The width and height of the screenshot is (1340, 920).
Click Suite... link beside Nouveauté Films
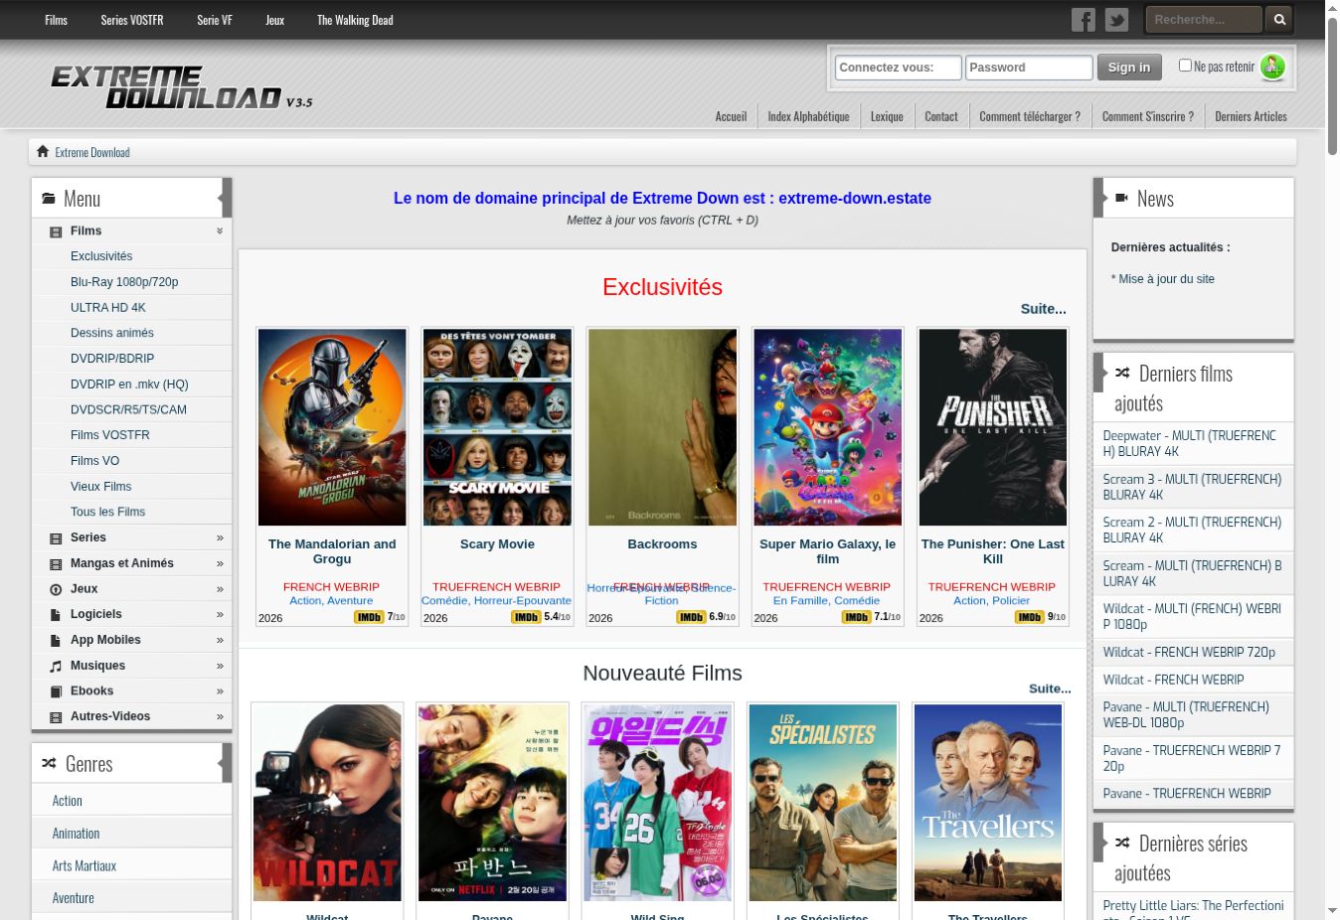click(1050, 689)
